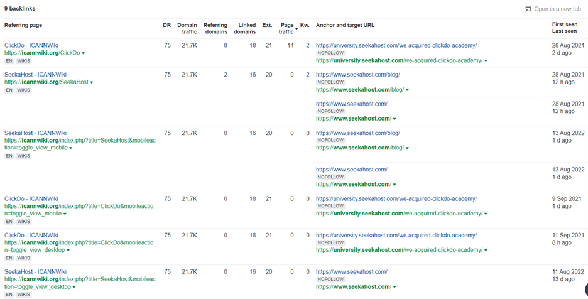Click the Page traffic sort arrow
The width and height of the screenshot is (588, 299).
click(x=297, y=29)
